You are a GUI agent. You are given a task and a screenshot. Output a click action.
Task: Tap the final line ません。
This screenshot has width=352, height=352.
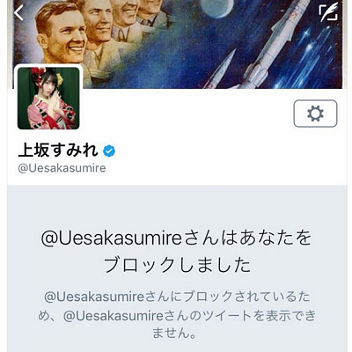pos(174,334)
